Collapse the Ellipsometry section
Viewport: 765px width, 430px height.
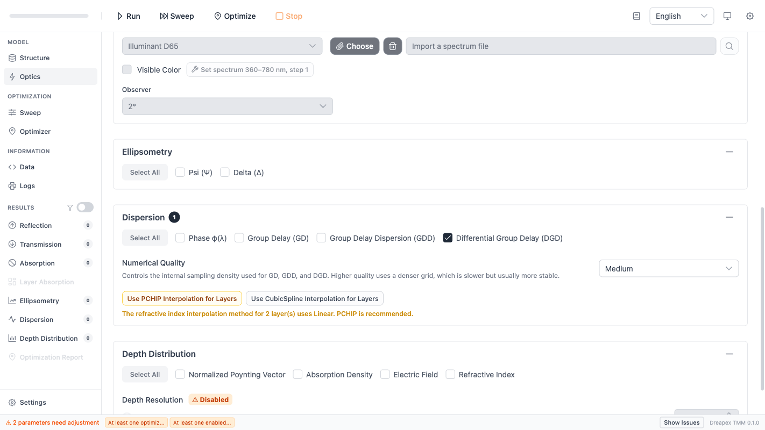(x=729, y=152)
